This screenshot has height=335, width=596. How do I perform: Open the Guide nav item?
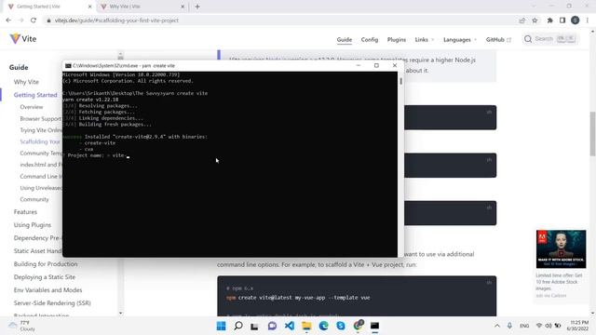click(x=345, y=39)
